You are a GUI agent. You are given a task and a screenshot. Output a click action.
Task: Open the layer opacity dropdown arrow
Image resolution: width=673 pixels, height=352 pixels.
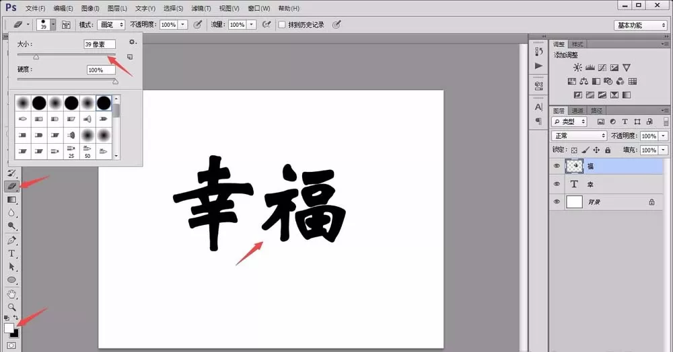(x=664, y=136)
